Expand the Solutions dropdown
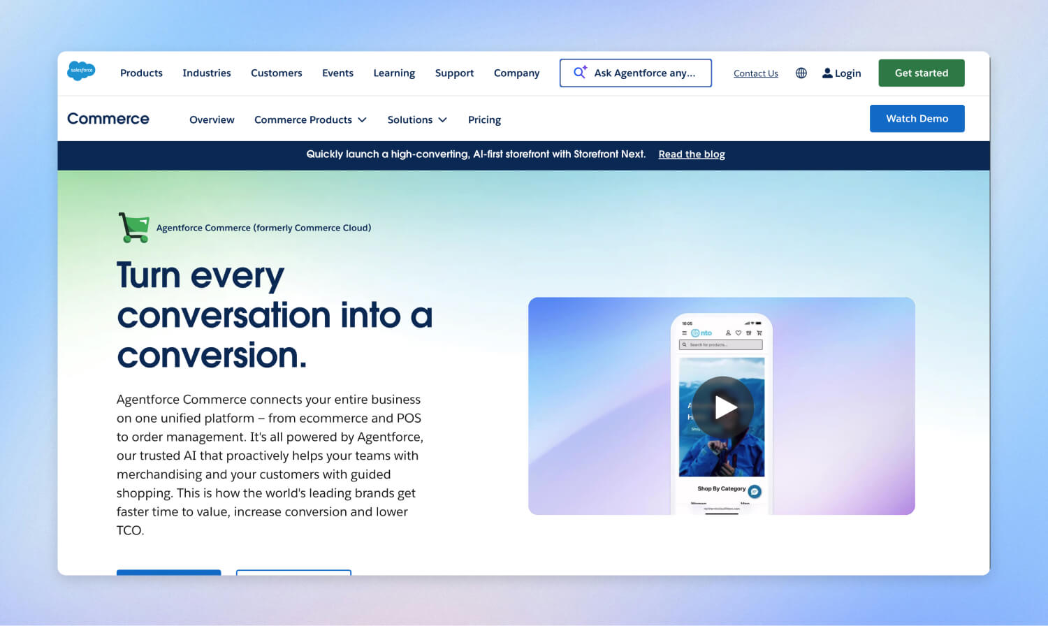This screenshot has height=626, width=1048. (417, 119)
